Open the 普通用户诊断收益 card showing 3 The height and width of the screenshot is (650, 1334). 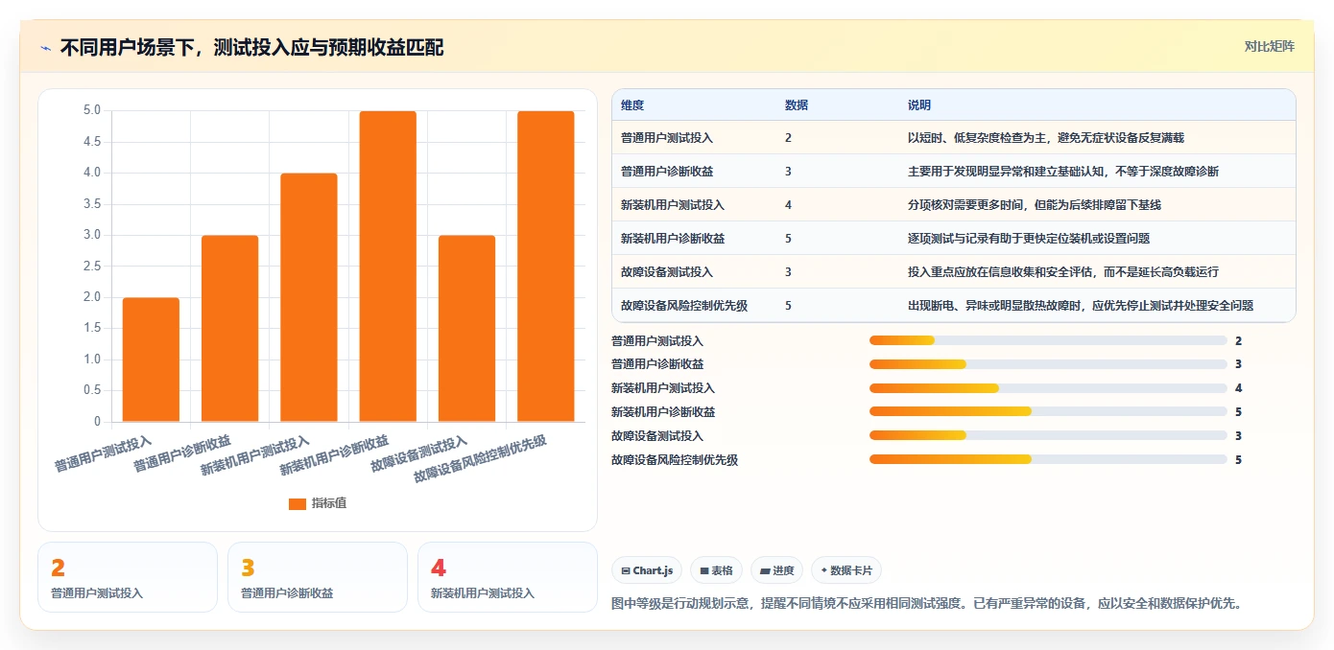[318, 577]
